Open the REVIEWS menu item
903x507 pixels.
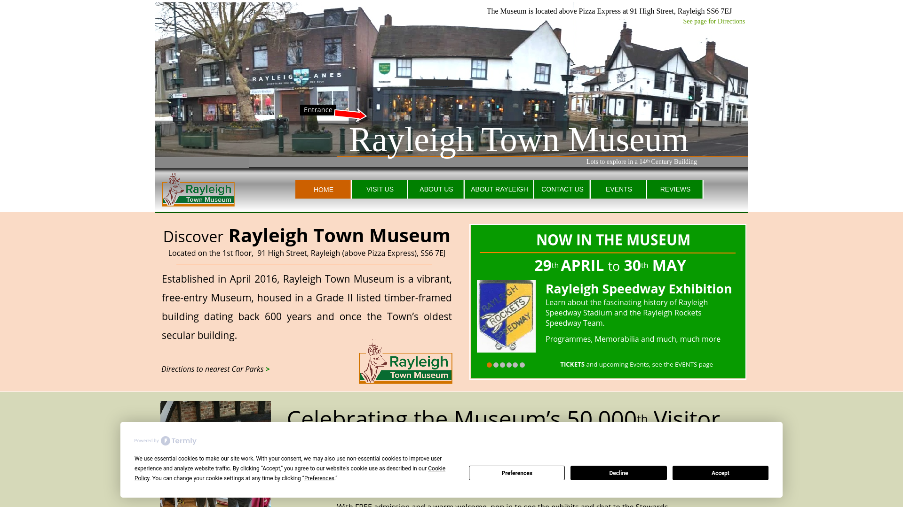pyautogui.click(x=675, y=189)
